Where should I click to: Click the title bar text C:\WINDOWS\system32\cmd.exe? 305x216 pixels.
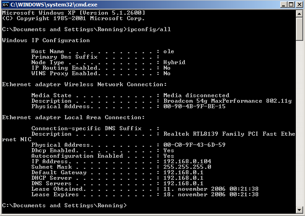click(54, 5)
